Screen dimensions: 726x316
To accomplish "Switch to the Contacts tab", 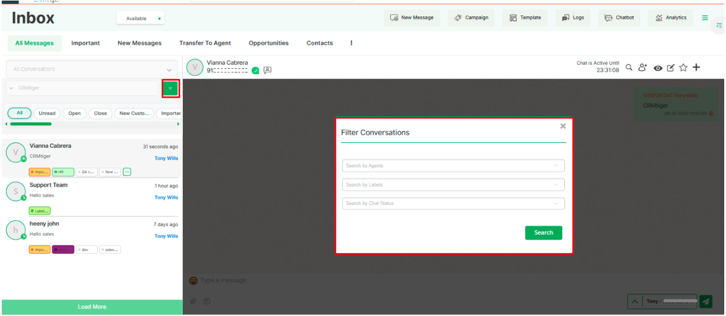I will (320, 43).
